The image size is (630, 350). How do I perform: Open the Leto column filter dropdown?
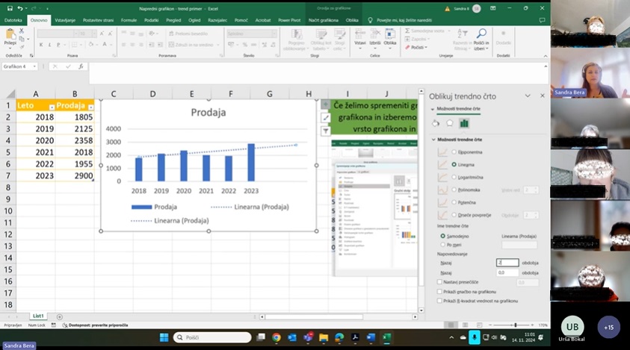coord(51,107)
